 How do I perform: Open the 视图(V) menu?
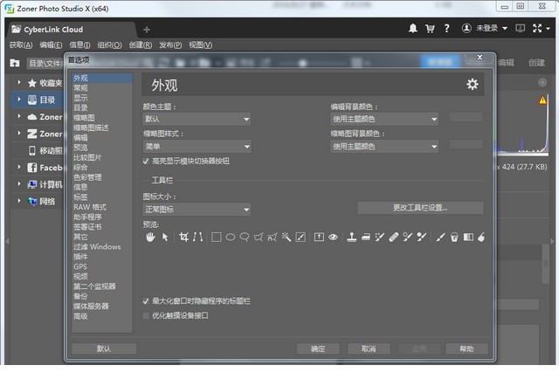pos(200,45)
